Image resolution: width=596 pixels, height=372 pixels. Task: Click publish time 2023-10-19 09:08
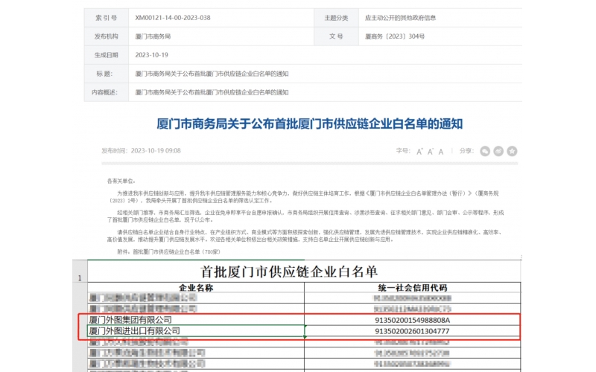(156, 151)
